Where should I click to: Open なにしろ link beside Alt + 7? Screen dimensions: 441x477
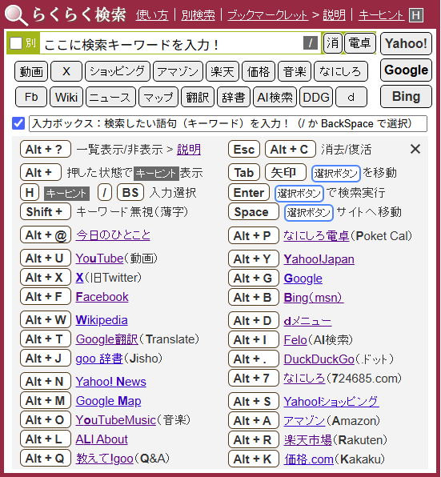click(304, 379)
